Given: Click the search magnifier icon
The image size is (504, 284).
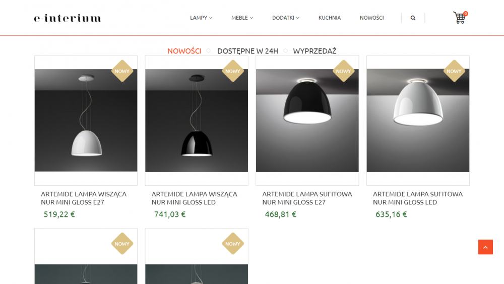Looking at the screenshot, I should coord(413,18).
